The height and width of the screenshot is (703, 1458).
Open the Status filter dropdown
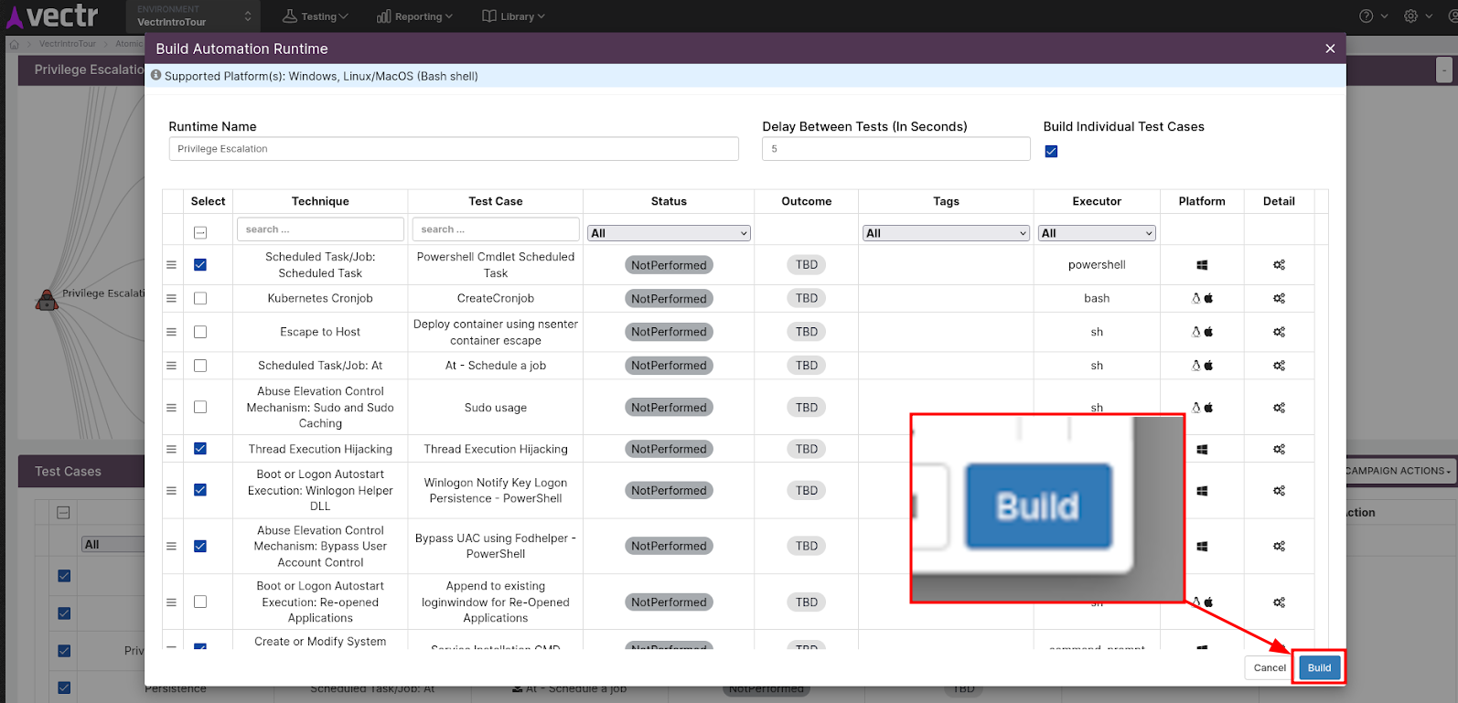coord(669,233)
